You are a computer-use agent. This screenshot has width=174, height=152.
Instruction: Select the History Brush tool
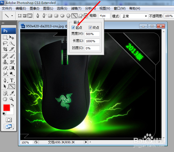point(12,62)
